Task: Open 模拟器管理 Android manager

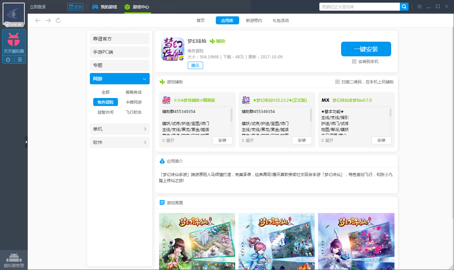Action: (14, 260)
